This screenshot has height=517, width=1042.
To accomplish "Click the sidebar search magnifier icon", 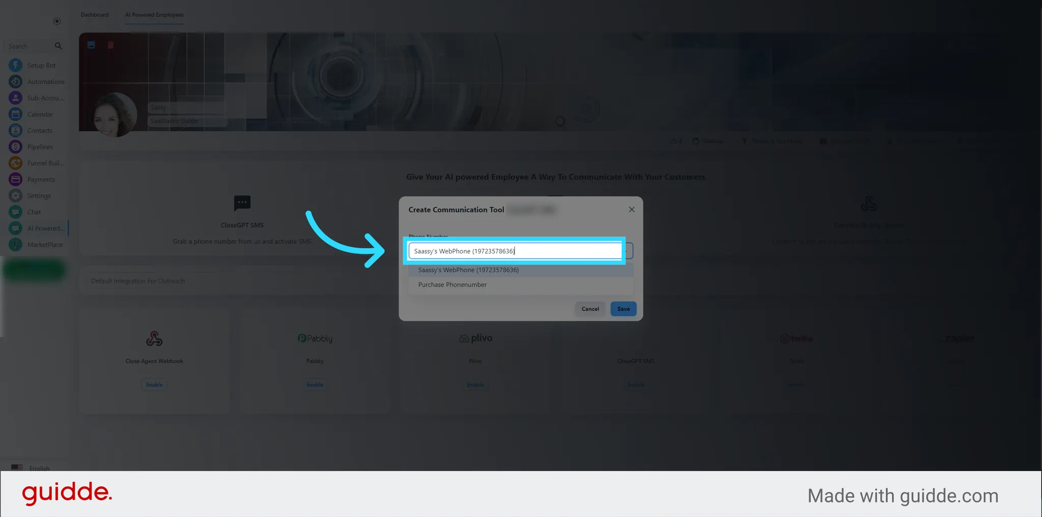I will (59, 46).
